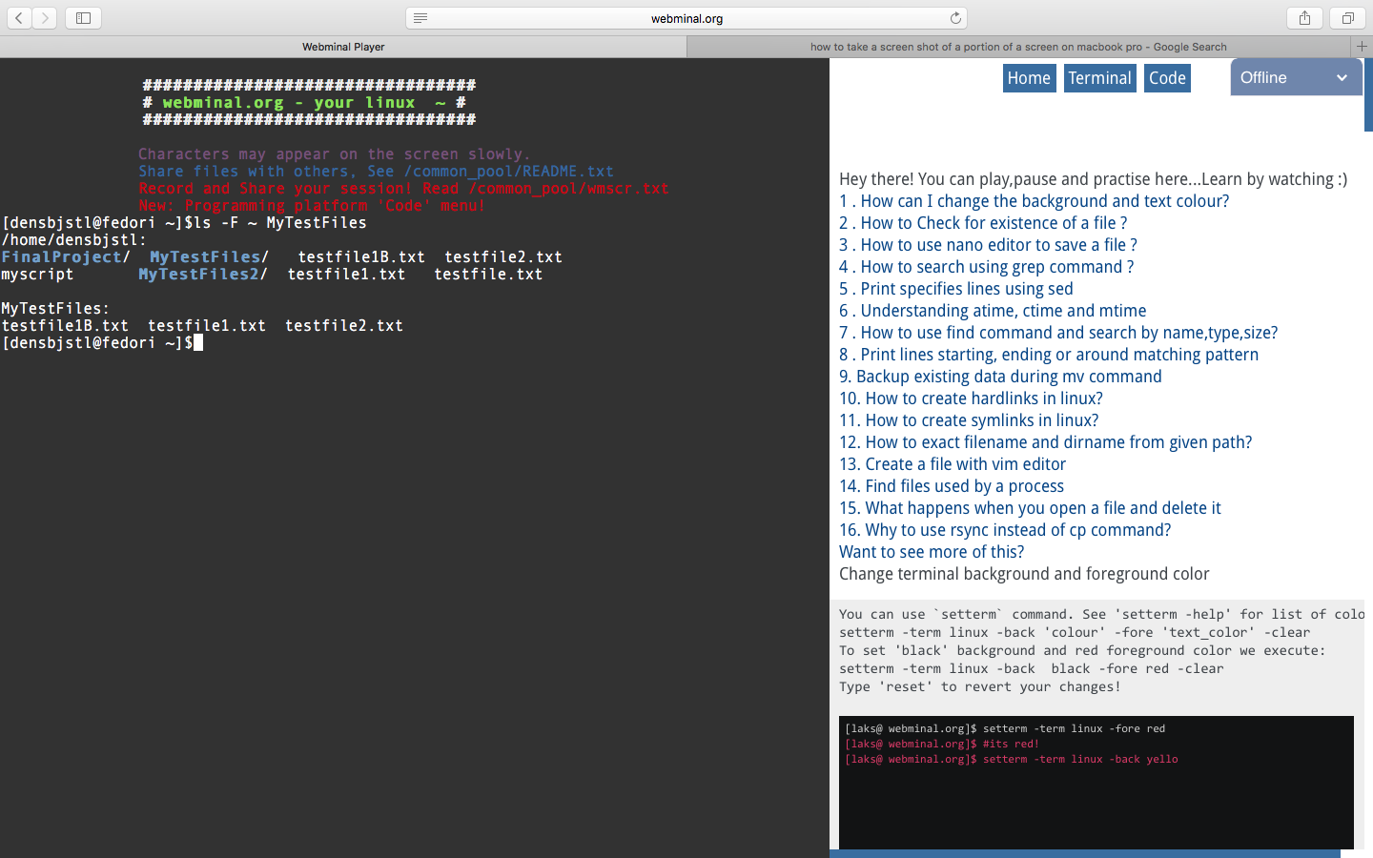Viewport: 1373px width, 858px height.
Task: Switch to the Webminal Player tab
Action: [343, 46]
